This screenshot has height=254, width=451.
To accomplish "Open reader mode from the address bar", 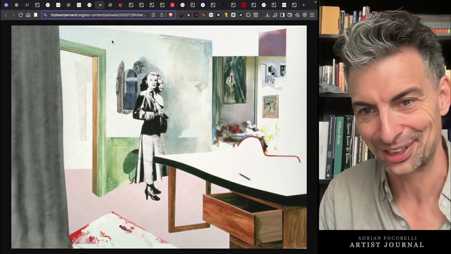I will click(x=153, y=15).
